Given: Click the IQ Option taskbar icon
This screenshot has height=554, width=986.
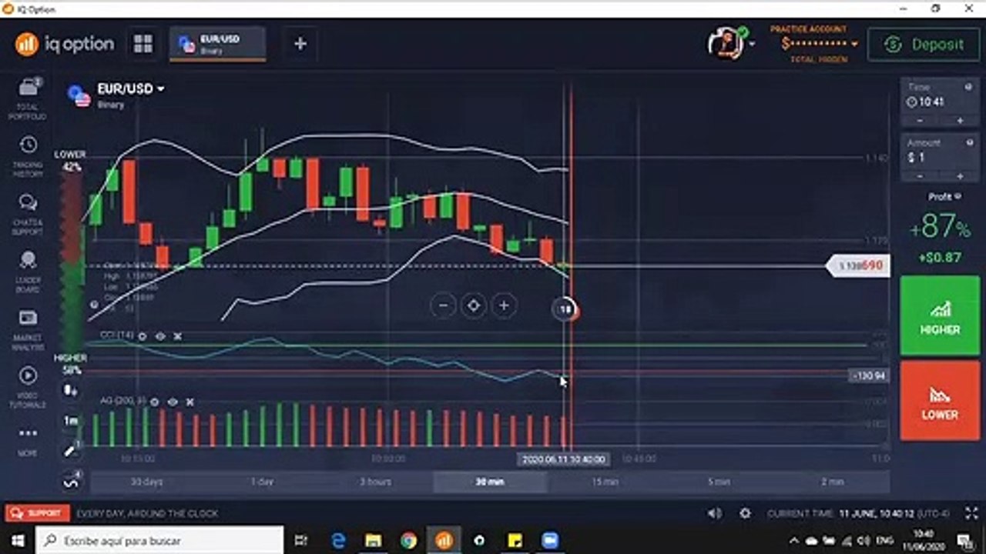Looking at the screenshot, I should pos(444,541).
